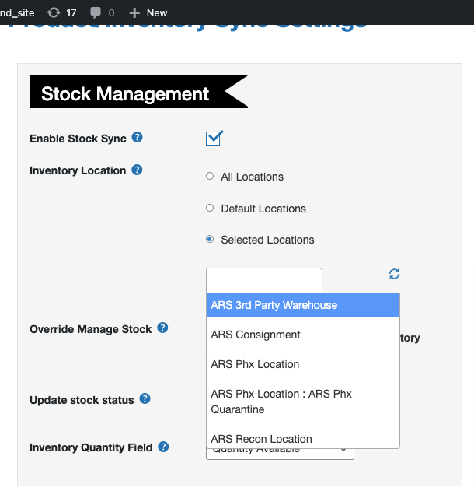Select the Selected Locations radio button
474x498 pixels.
point(210,240)
